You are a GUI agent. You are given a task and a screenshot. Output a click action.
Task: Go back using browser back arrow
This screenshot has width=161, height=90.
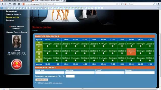[3, 4]
